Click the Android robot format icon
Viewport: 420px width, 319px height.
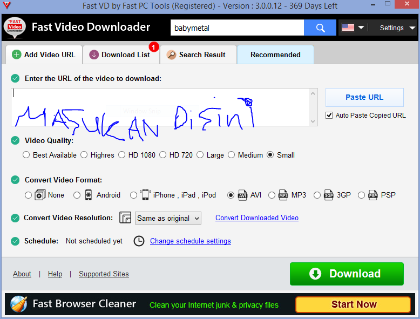(89, 195)
